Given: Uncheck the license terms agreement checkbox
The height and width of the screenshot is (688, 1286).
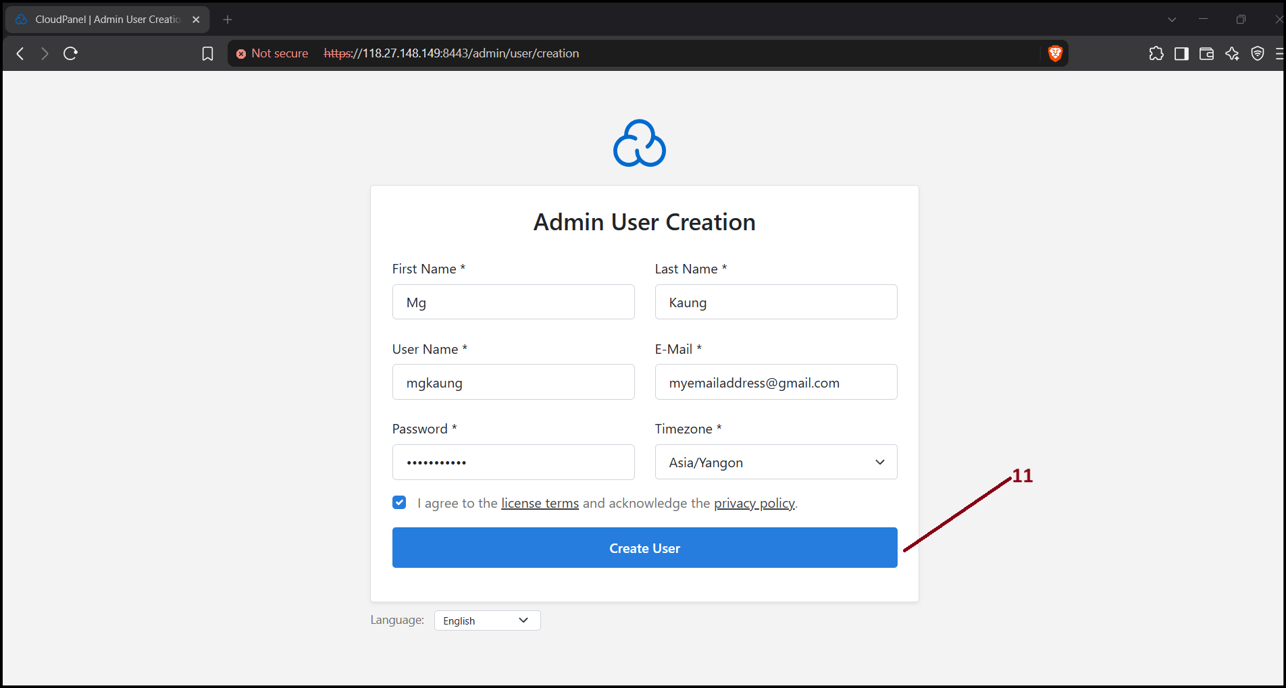Looking at the screenshot, I should click(399, 502).
